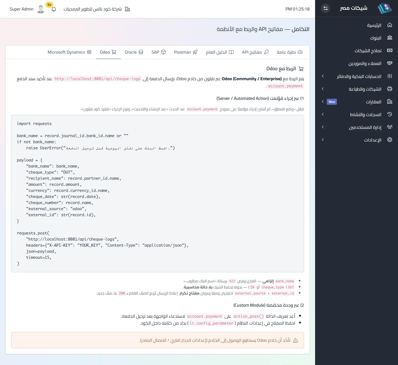
Task: Click the key icon on مفاتيح API tab
Action: coord(266,52)
